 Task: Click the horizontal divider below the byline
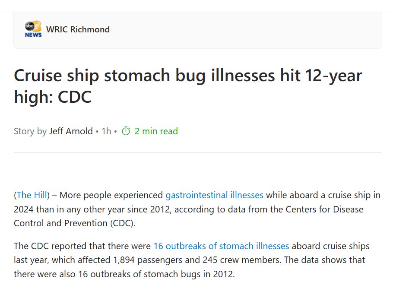pos(197,152)
